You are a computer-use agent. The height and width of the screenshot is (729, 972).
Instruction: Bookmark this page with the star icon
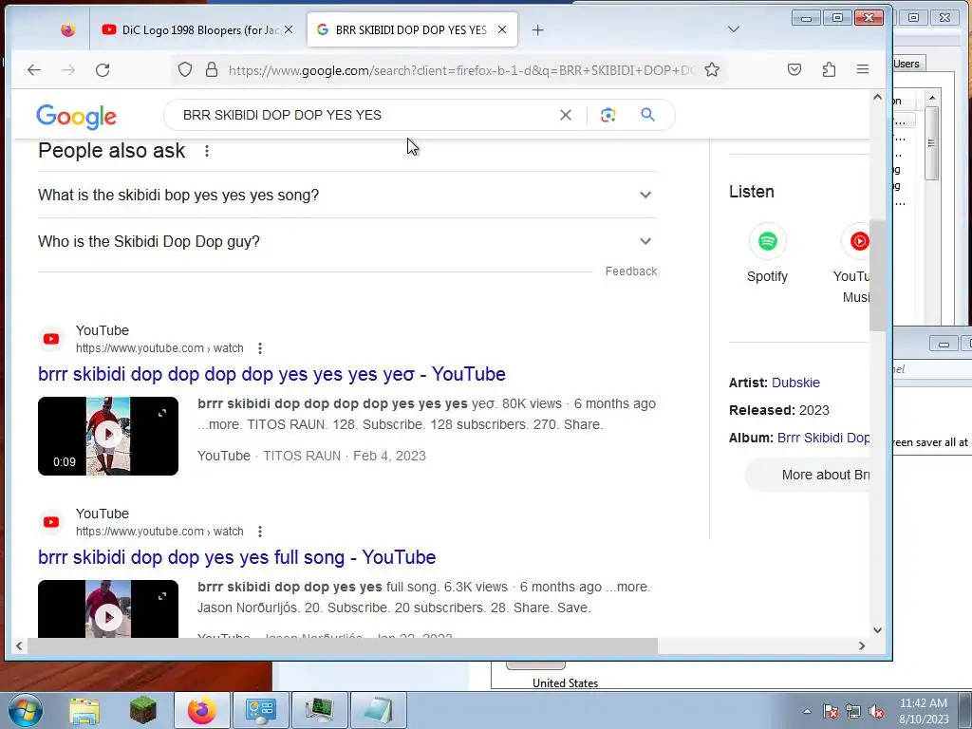[712, 69]
